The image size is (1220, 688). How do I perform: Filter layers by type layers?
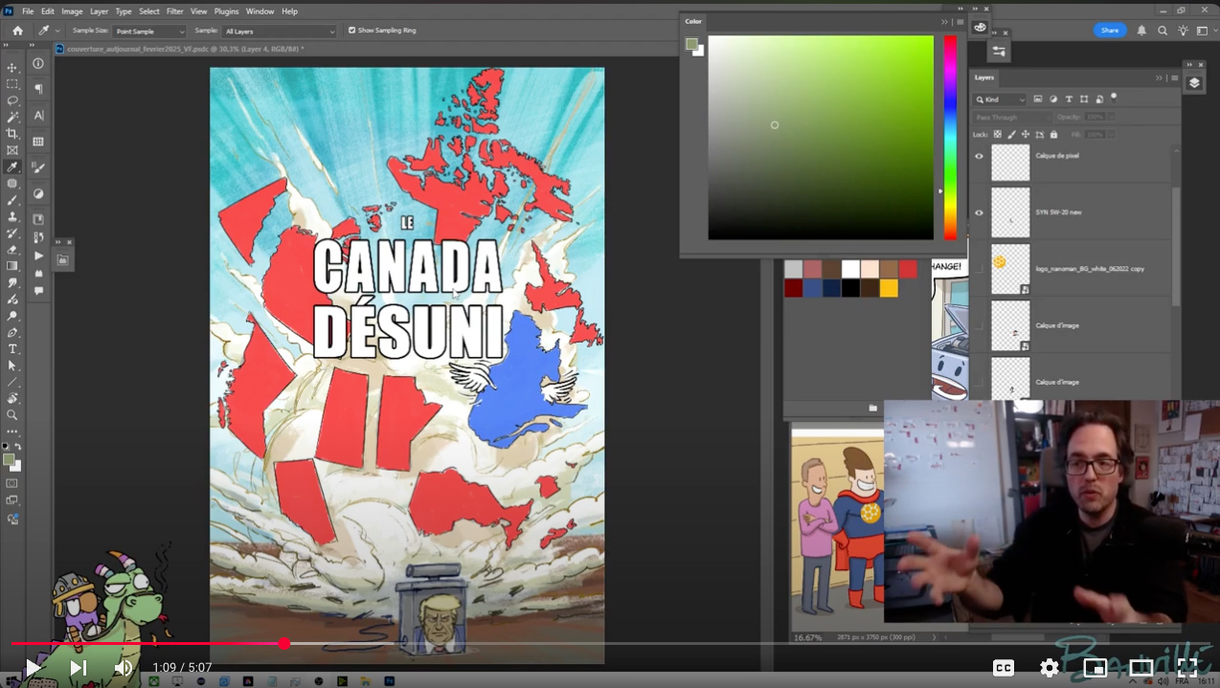pos(1069,100)
